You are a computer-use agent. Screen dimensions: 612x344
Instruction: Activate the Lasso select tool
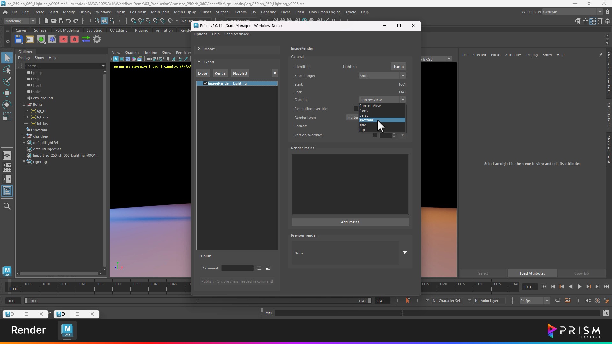(x=7, y=69)
